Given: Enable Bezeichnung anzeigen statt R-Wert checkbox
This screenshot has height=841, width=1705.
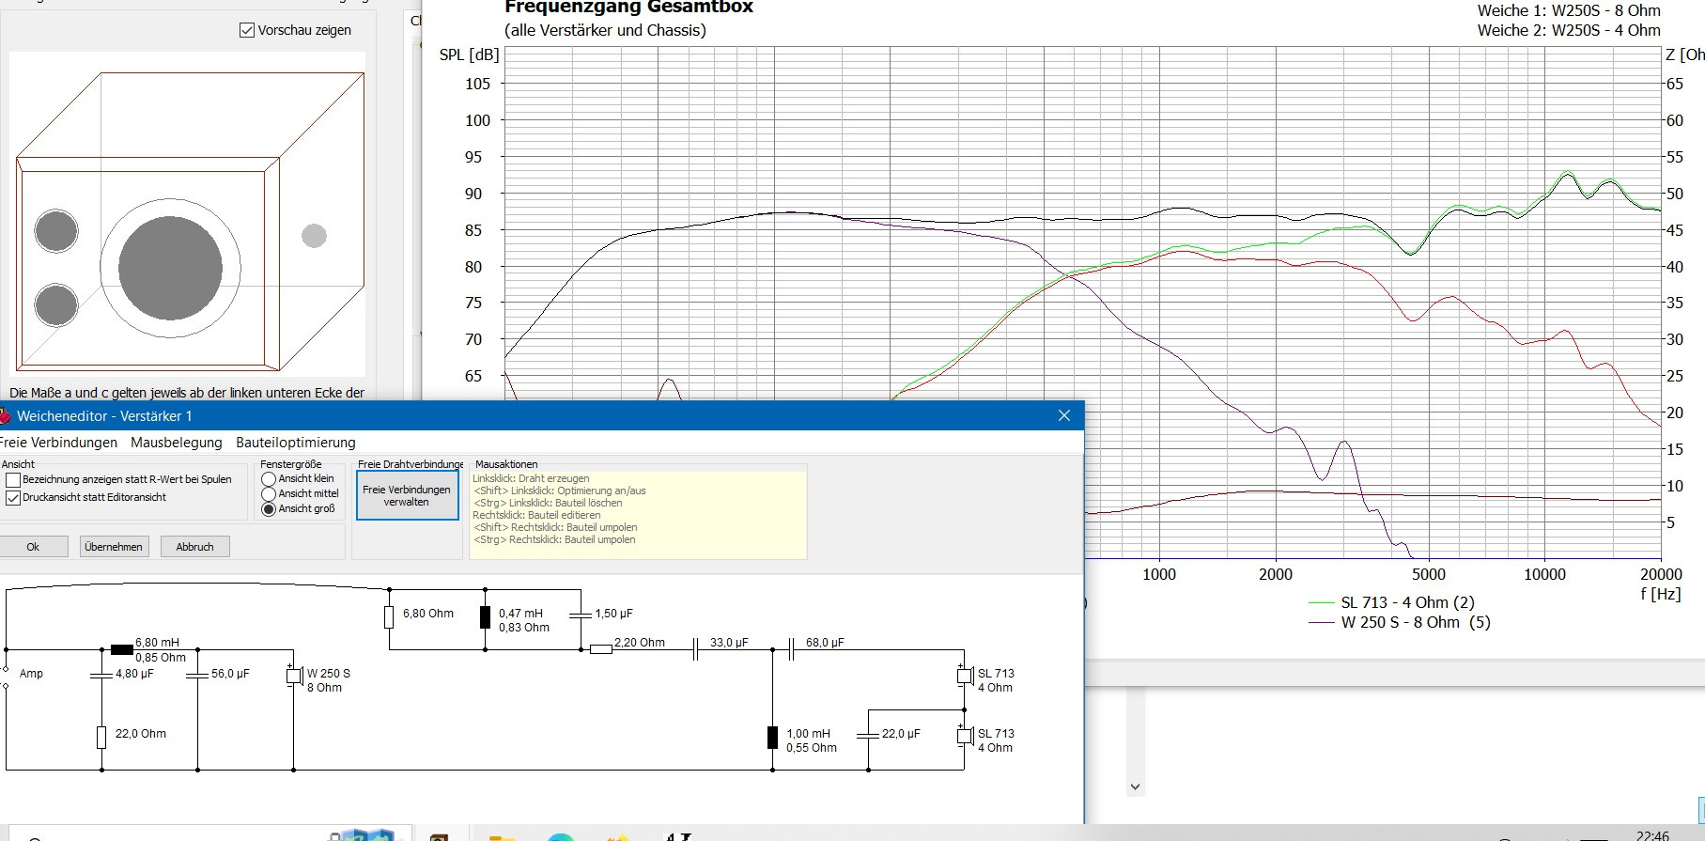Looking at the screenshot, I should (13, 479).
